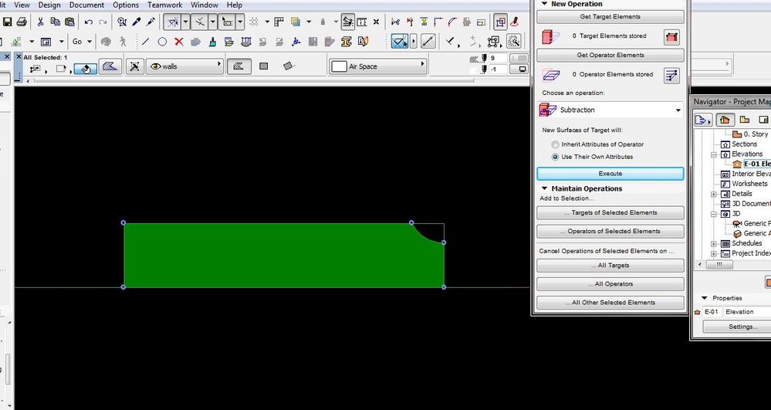Click the paint brush icon
This screenshot has height=410, width=771.
click(x=212, y=42)
